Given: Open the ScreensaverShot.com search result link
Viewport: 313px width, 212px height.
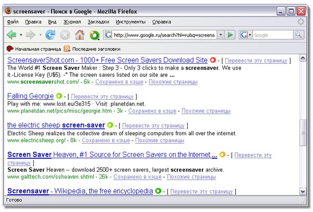Looking at the screenshot, I should [107, 60].
